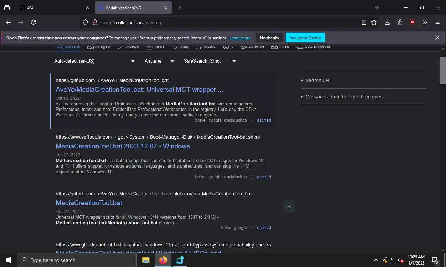446x267 pixels.
Task: Open File Explorer from the taskbar
Action: point(146,260)
